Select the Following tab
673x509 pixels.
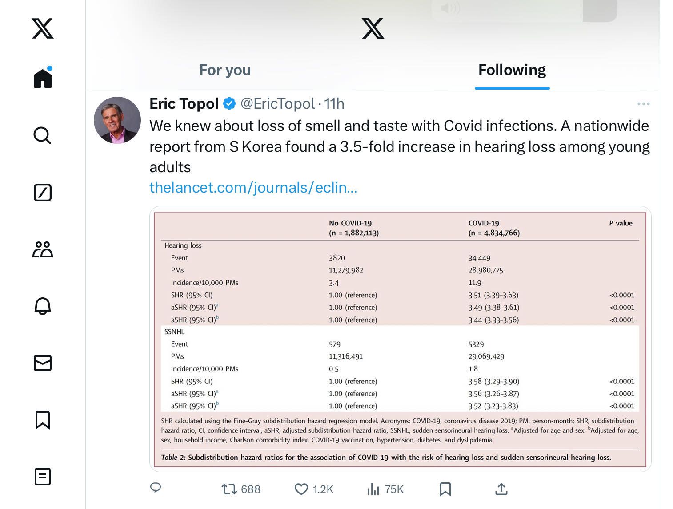pos(512,70)
